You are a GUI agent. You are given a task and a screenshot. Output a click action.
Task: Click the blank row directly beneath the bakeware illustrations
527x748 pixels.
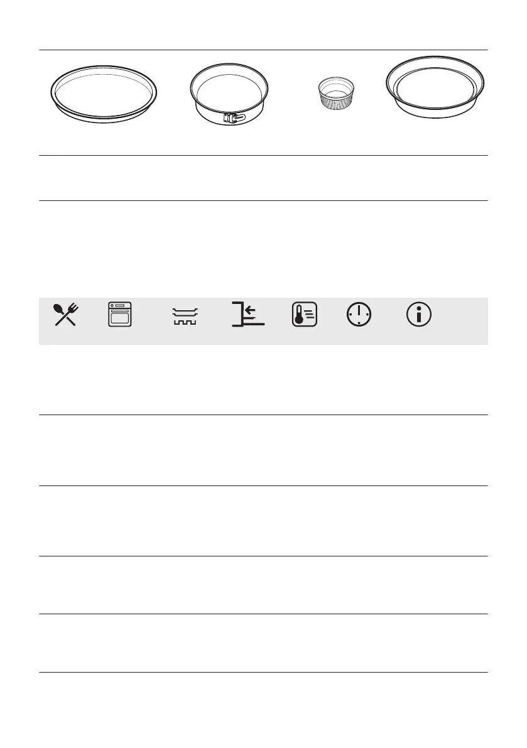pos(263,178)
